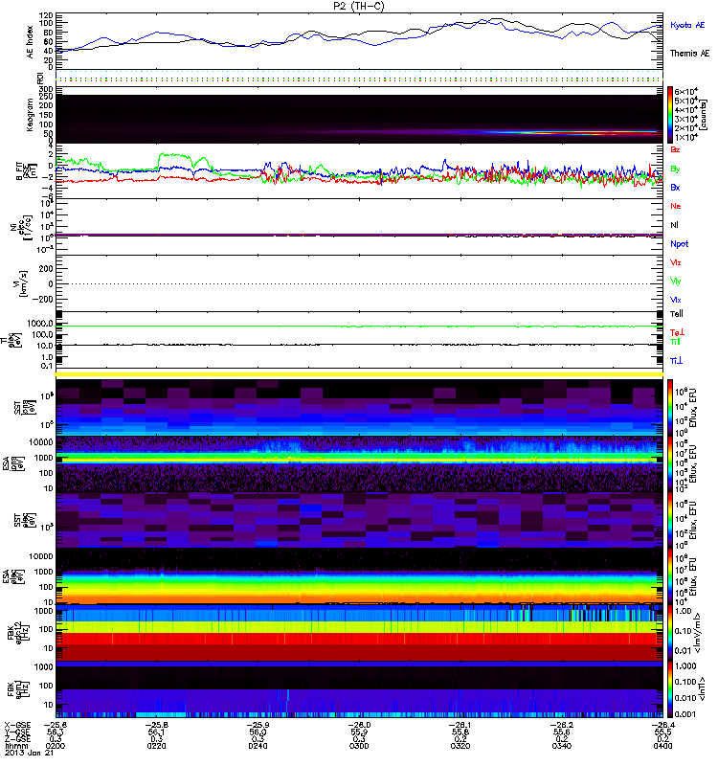
Task: Click the 0340 time axis label
Action: (x=562, y=746)
